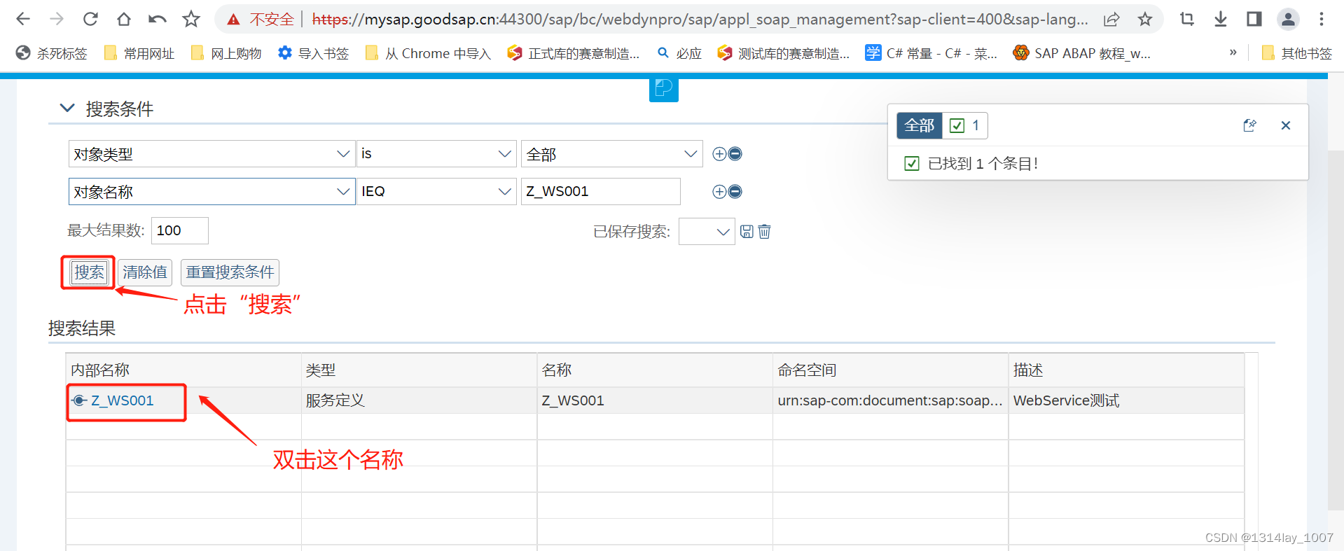Delete the saved search with trash icon

click(x=764, y=232)
